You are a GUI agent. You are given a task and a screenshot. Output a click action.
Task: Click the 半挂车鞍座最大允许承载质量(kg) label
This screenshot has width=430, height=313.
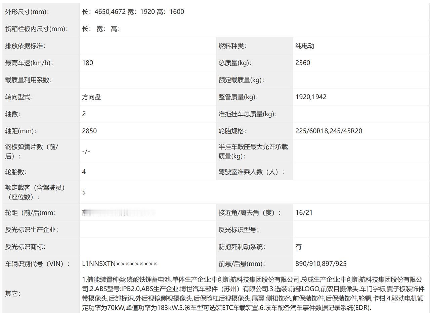click(x=253, y=151)
